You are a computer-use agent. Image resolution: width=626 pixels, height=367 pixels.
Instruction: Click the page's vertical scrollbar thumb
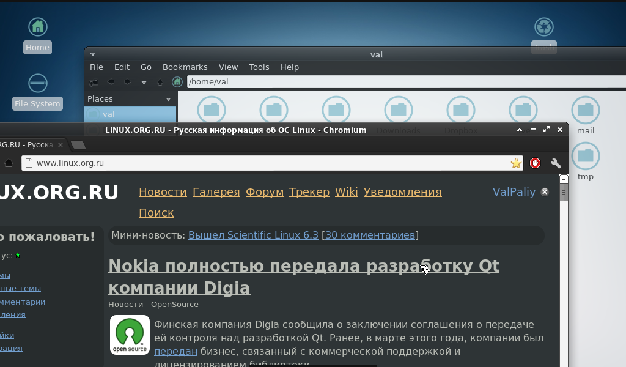click(564, 193)
